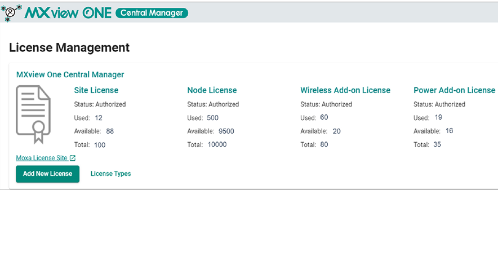
Task: Click the Node License Used value 500
Action: point(212,118)
